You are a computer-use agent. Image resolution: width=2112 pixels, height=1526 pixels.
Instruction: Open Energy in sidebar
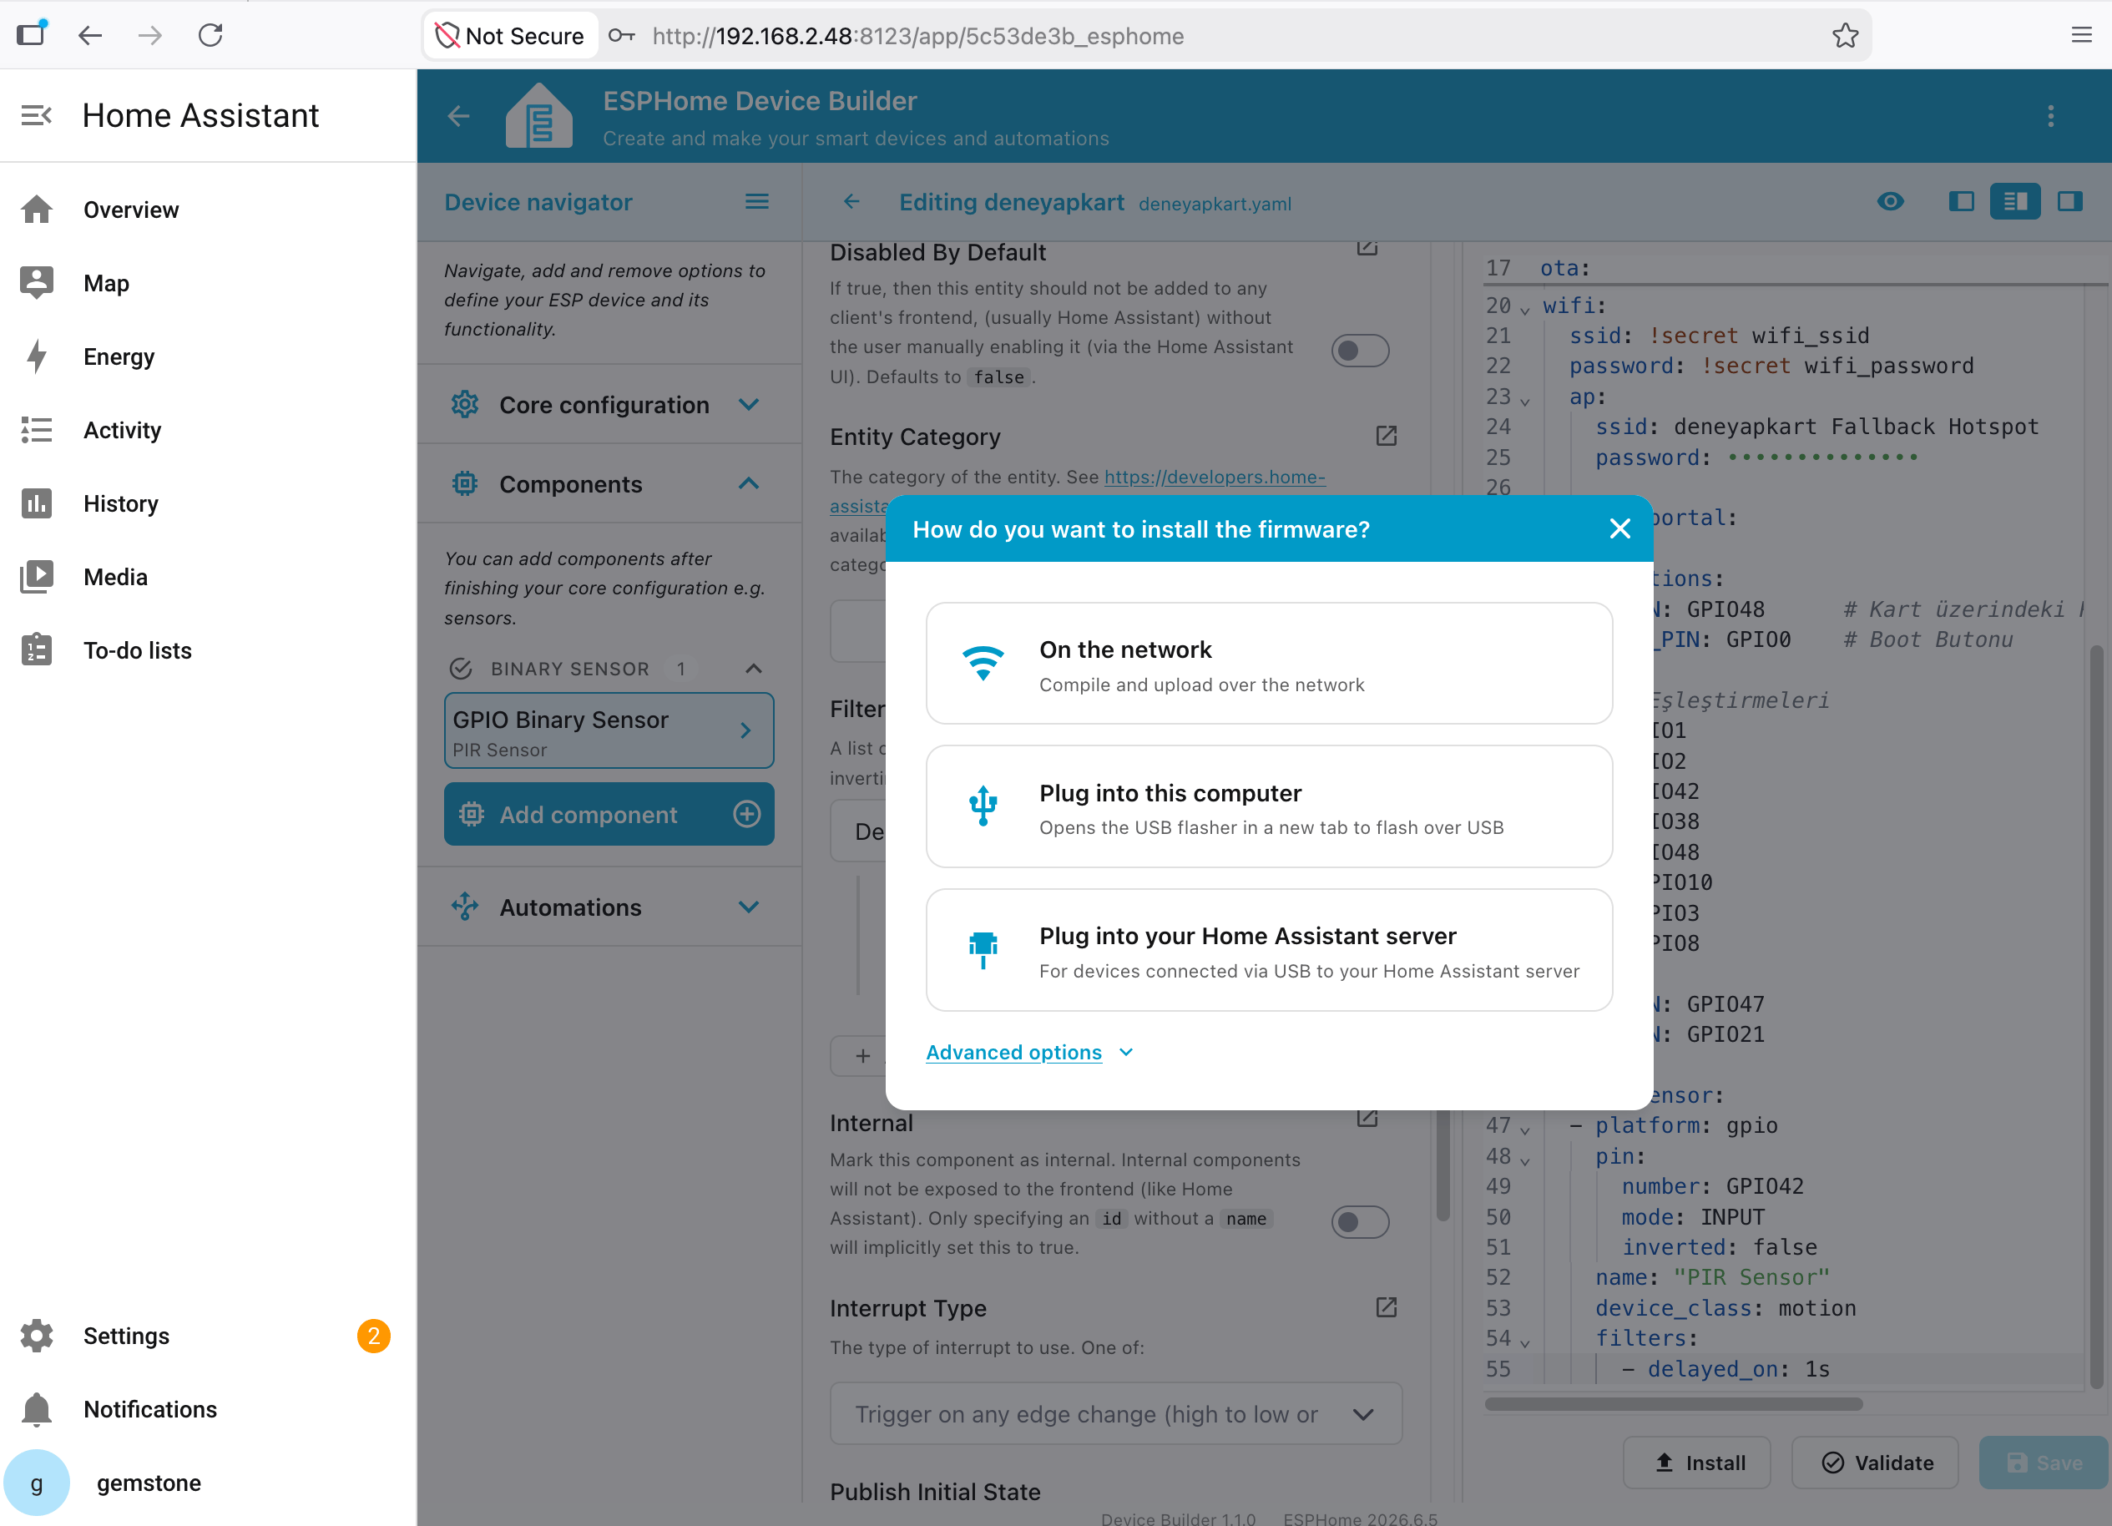[x=207, y=356]
